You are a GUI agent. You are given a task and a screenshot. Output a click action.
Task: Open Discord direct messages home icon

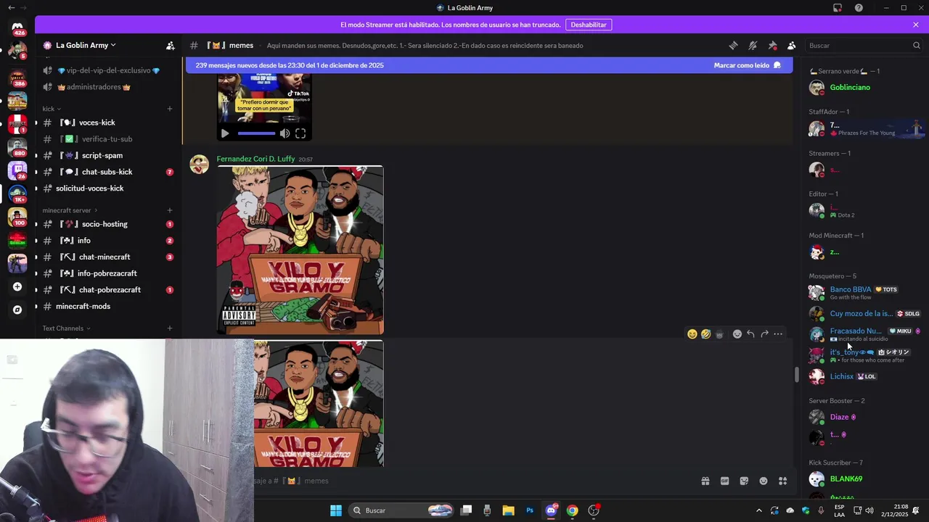pyautogui.click(x=17, y=28)
